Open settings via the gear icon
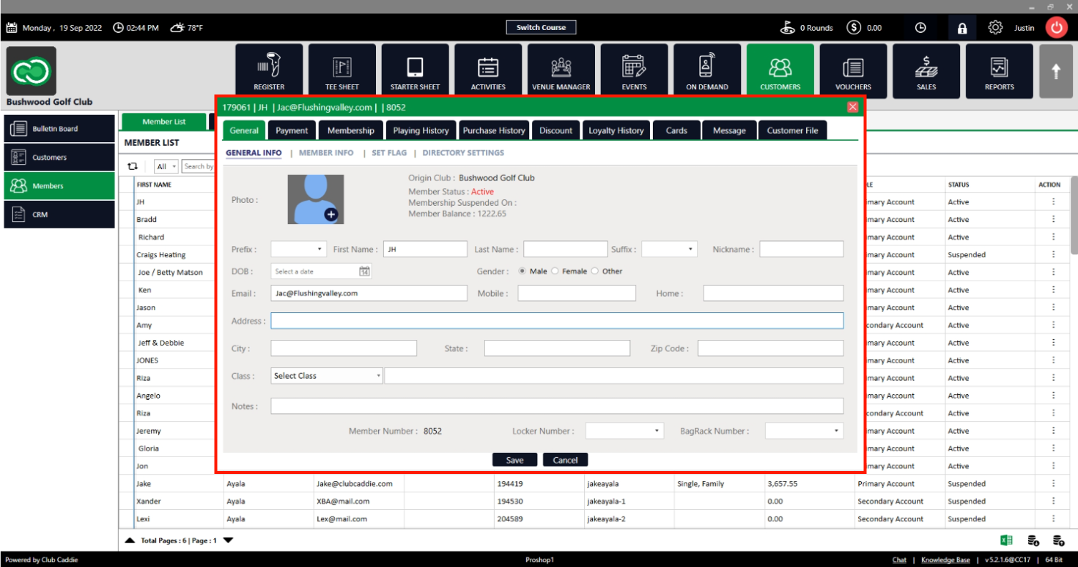Viewport: 1078px width, 567px height. click(995, 28)
